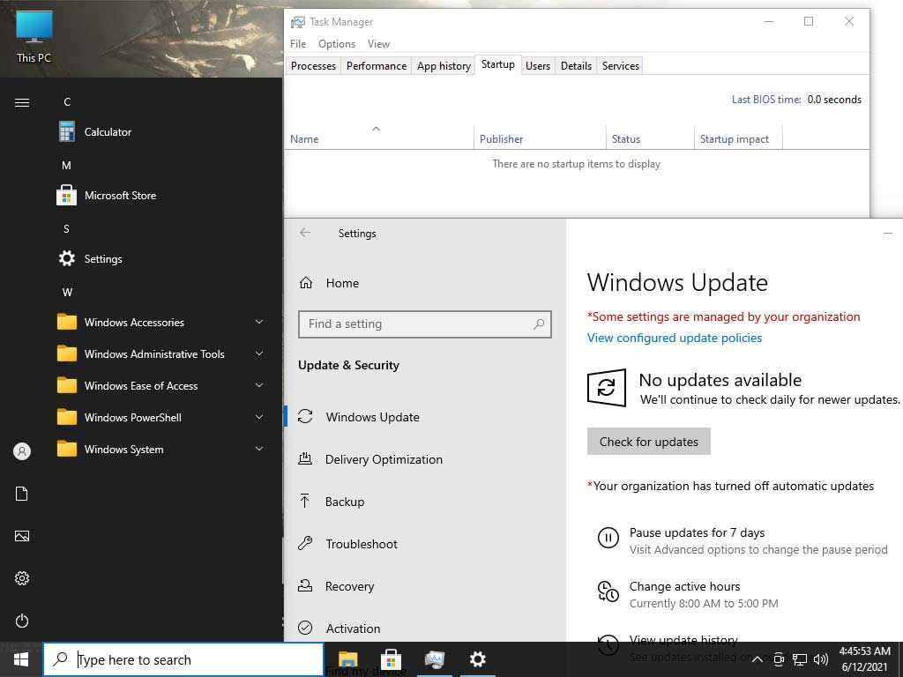This screenshot has width=903, height=677.
Task: Click the Change active hours clock icon
Action: click(x=608, y=591)
